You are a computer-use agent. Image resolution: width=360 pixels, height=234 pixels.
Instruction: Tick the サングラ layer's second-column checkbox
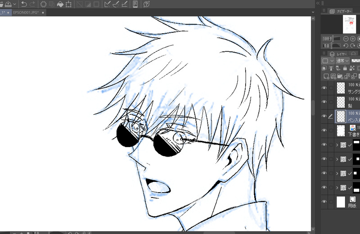click(x=331, y=88)
